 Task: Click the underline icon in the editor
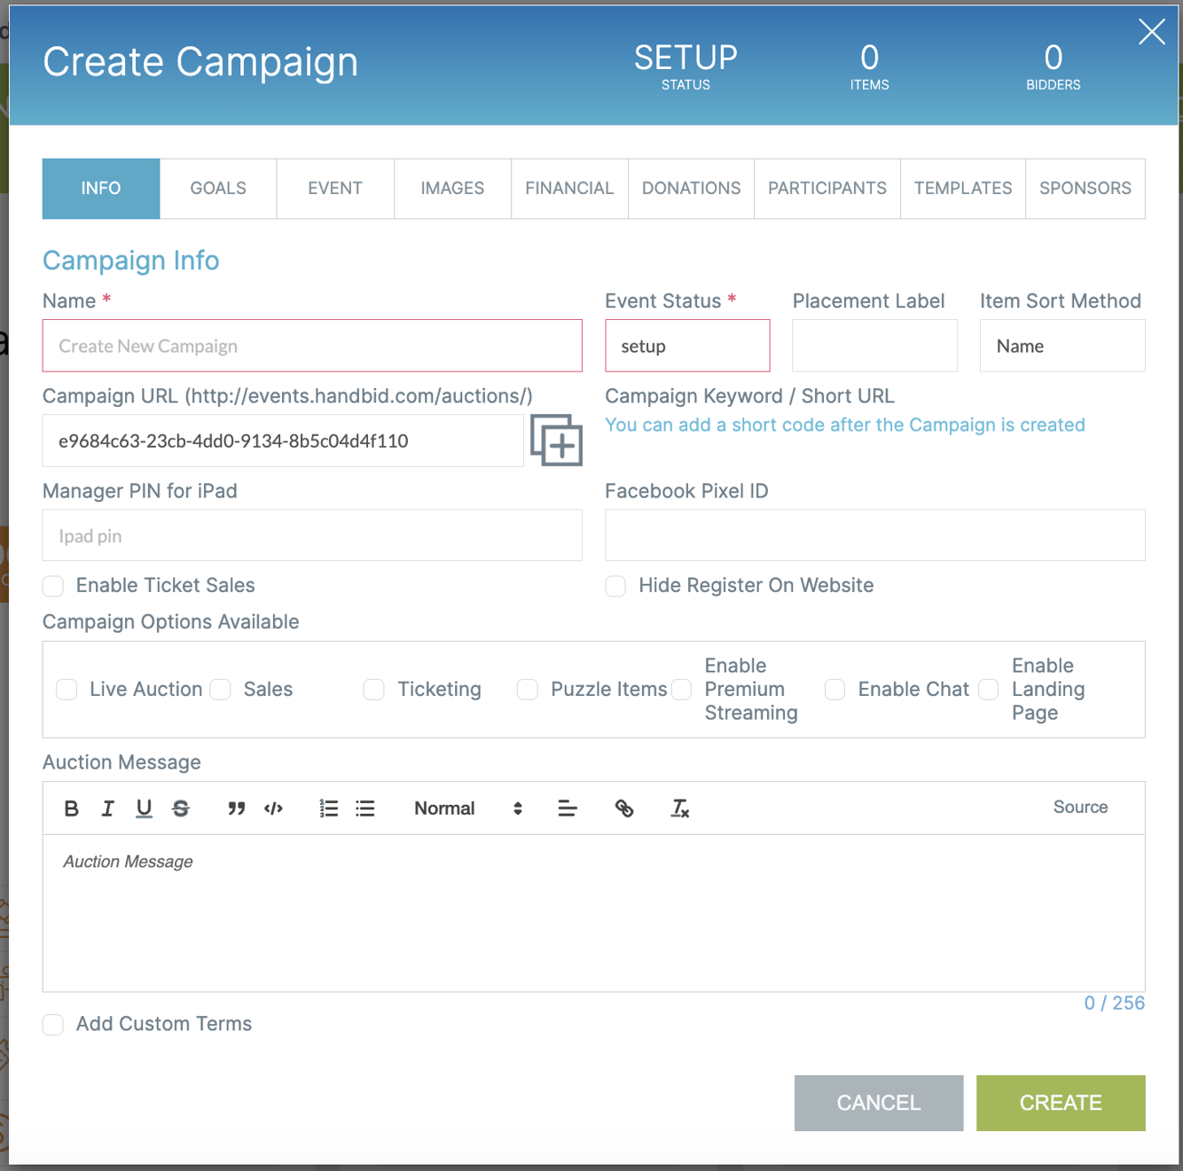point(144,808)
